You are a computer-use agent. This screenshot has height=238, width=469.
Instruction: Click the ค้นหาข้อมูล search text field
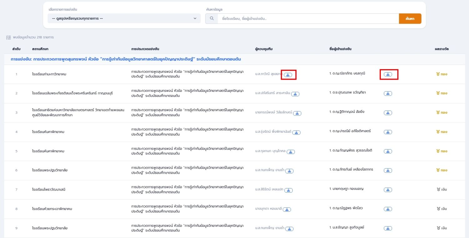308,18
